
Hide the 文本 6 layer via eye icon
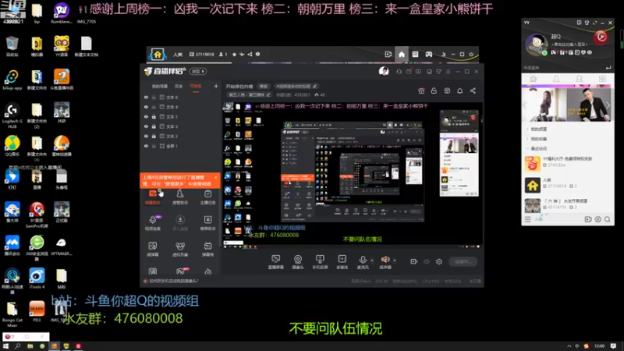(x=146, y=97)
